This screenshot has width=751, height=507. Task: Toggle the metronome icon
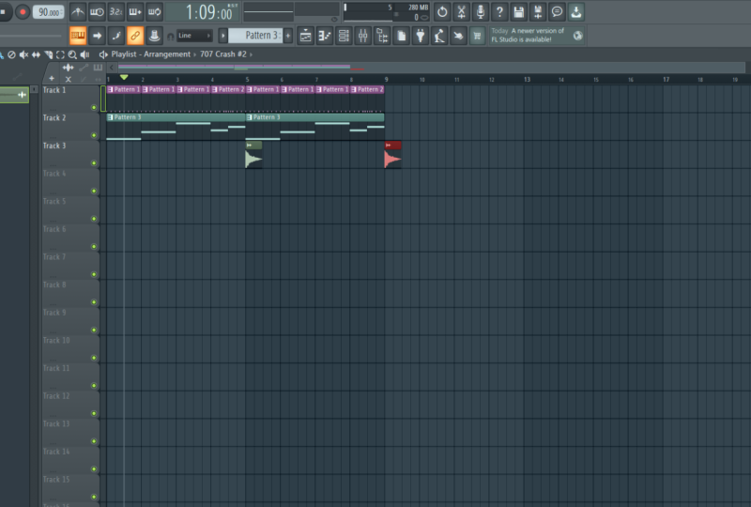78,12
